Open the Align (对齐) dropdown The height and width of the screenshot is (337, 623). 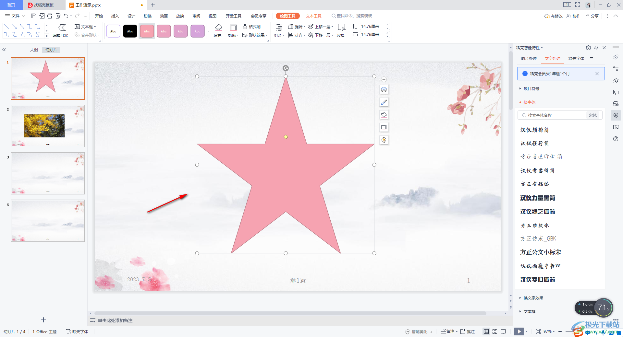[297, 35]
